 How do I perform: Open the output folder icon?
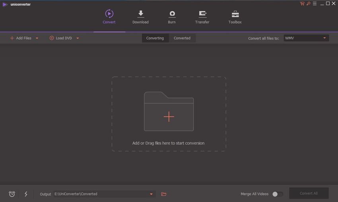pyautogui.click(x=164, y=194)
